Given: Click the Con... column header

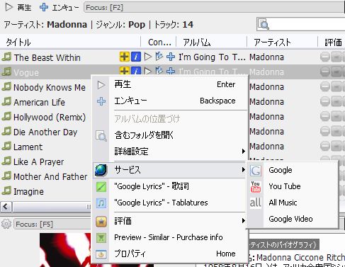Looking at the screenshot, I should click(159, 42).
